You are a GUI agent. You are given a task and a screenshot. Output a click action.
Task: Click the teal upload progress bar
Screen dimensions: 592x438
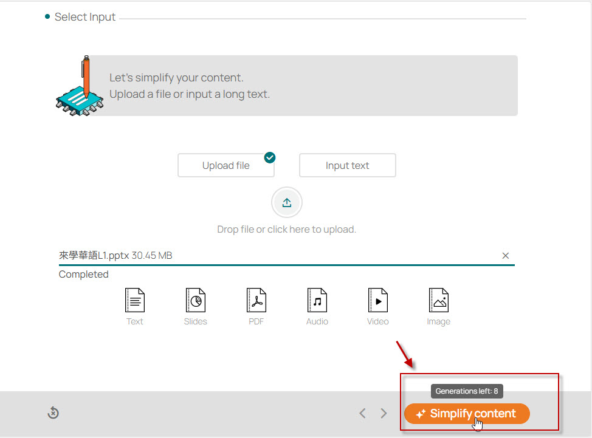pos(286,265)
